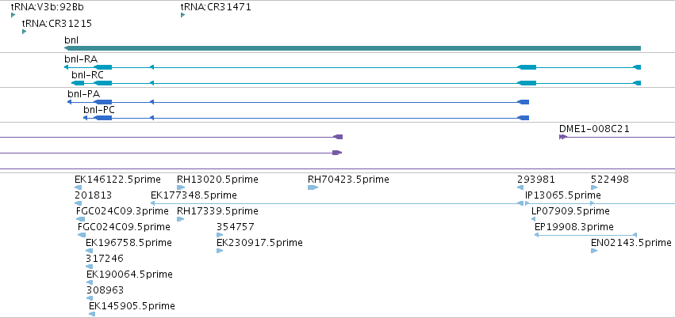Image resolution: width=675 pixels, height=318 pixels.
Task: Click the DME1-008C21 feature arrow
Action: click(563, 137)
